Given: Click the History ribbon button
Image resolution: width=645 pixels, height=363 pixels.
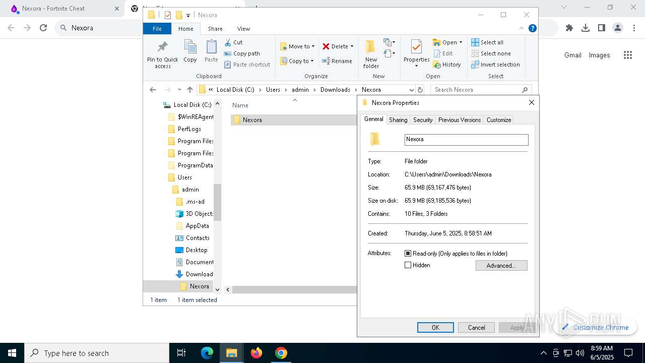Looking at the screenshot, I should 447,65.
